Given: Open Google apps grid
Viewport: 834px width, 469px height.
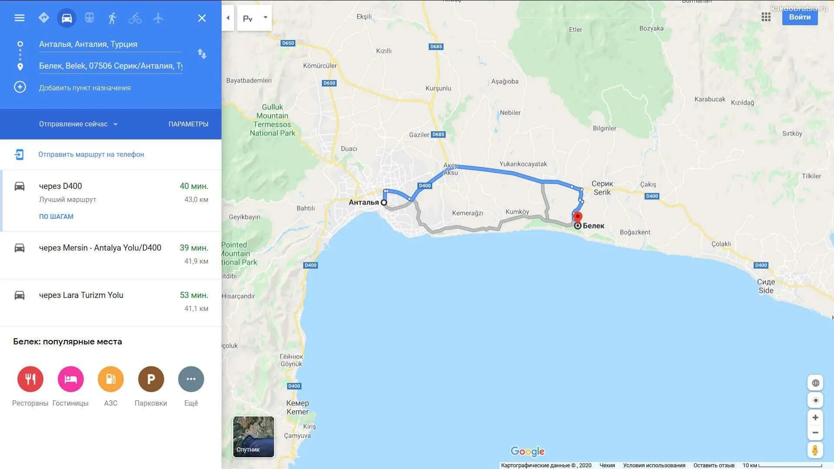Looking at the screenshot, I should tap(766, 17).
